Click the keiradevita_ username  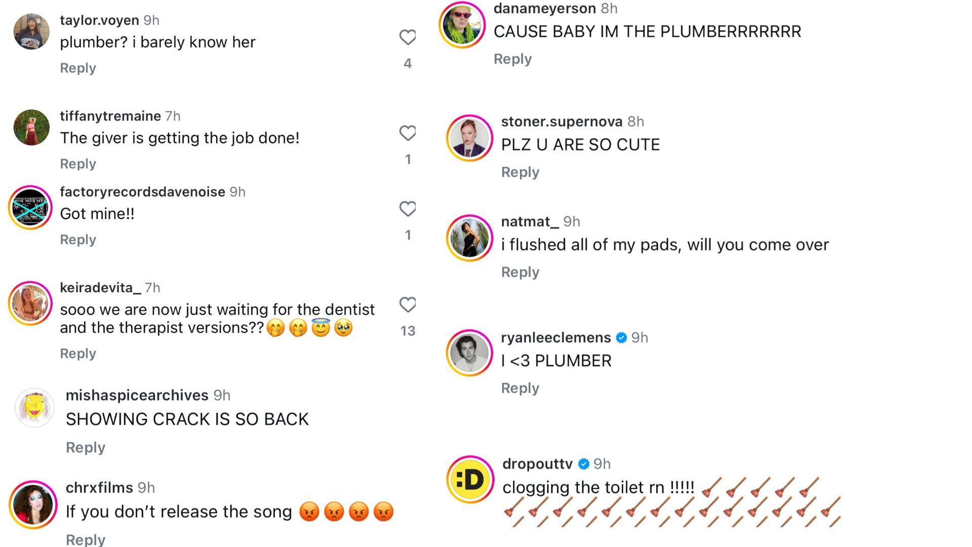(x=100, y=288)
